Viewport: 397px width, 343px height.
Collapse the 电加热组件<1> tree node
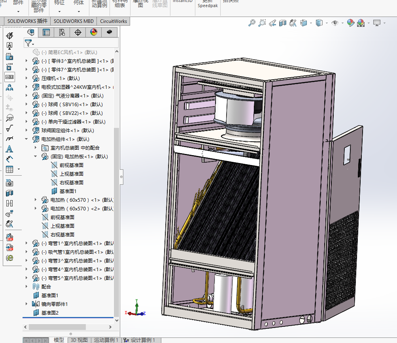click(x=27, y=139)
